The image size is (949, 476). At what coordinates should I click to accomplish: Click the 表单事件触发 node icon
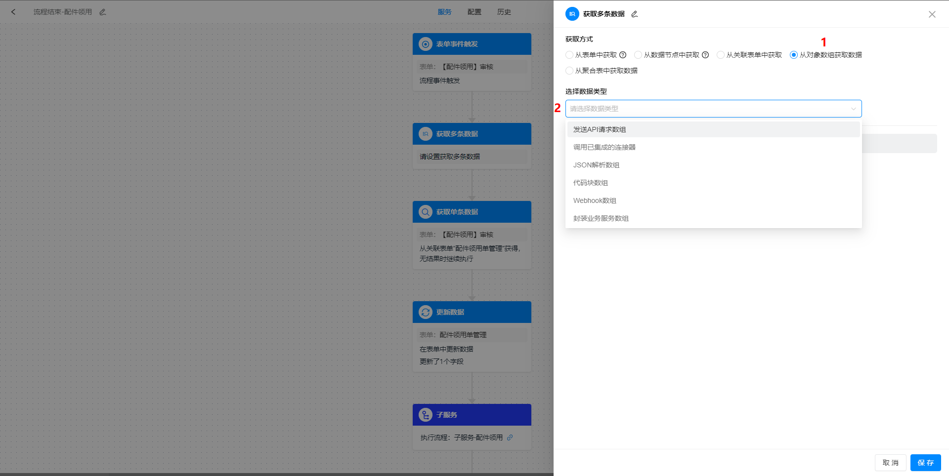pyautogui.click(x=425, y=43)
